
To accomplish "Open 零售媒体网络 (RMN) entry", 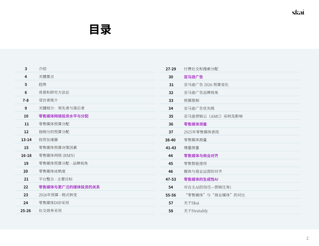I will (57, 155).
